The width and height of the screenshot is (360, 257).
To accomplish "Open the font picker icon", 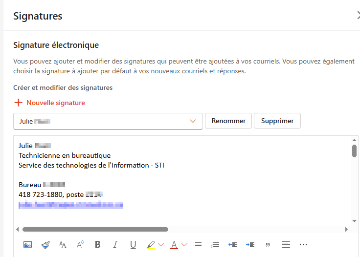I will coord(63,245).
